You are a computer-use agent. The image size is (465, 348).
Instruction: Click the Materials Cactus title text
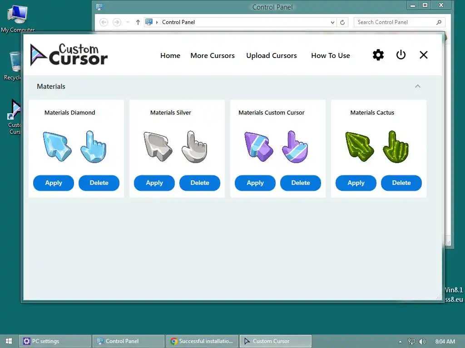click(x=372, y=112)
